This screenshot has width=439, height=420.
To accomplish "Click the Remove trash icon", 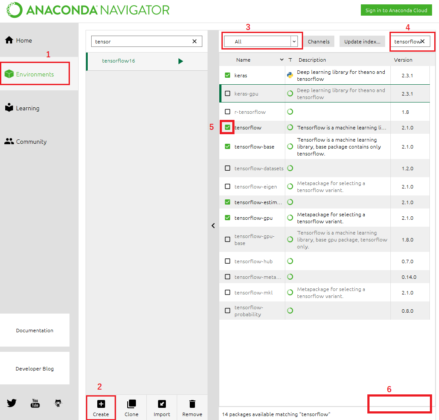I will click(x=192, y=403).
